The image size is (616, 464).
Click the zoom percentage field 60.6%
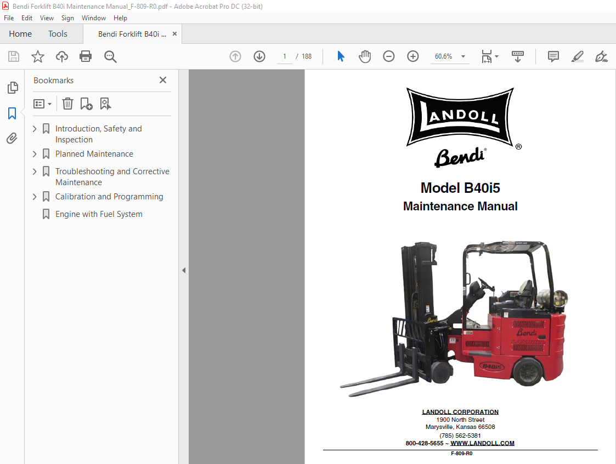coord(444,56)
